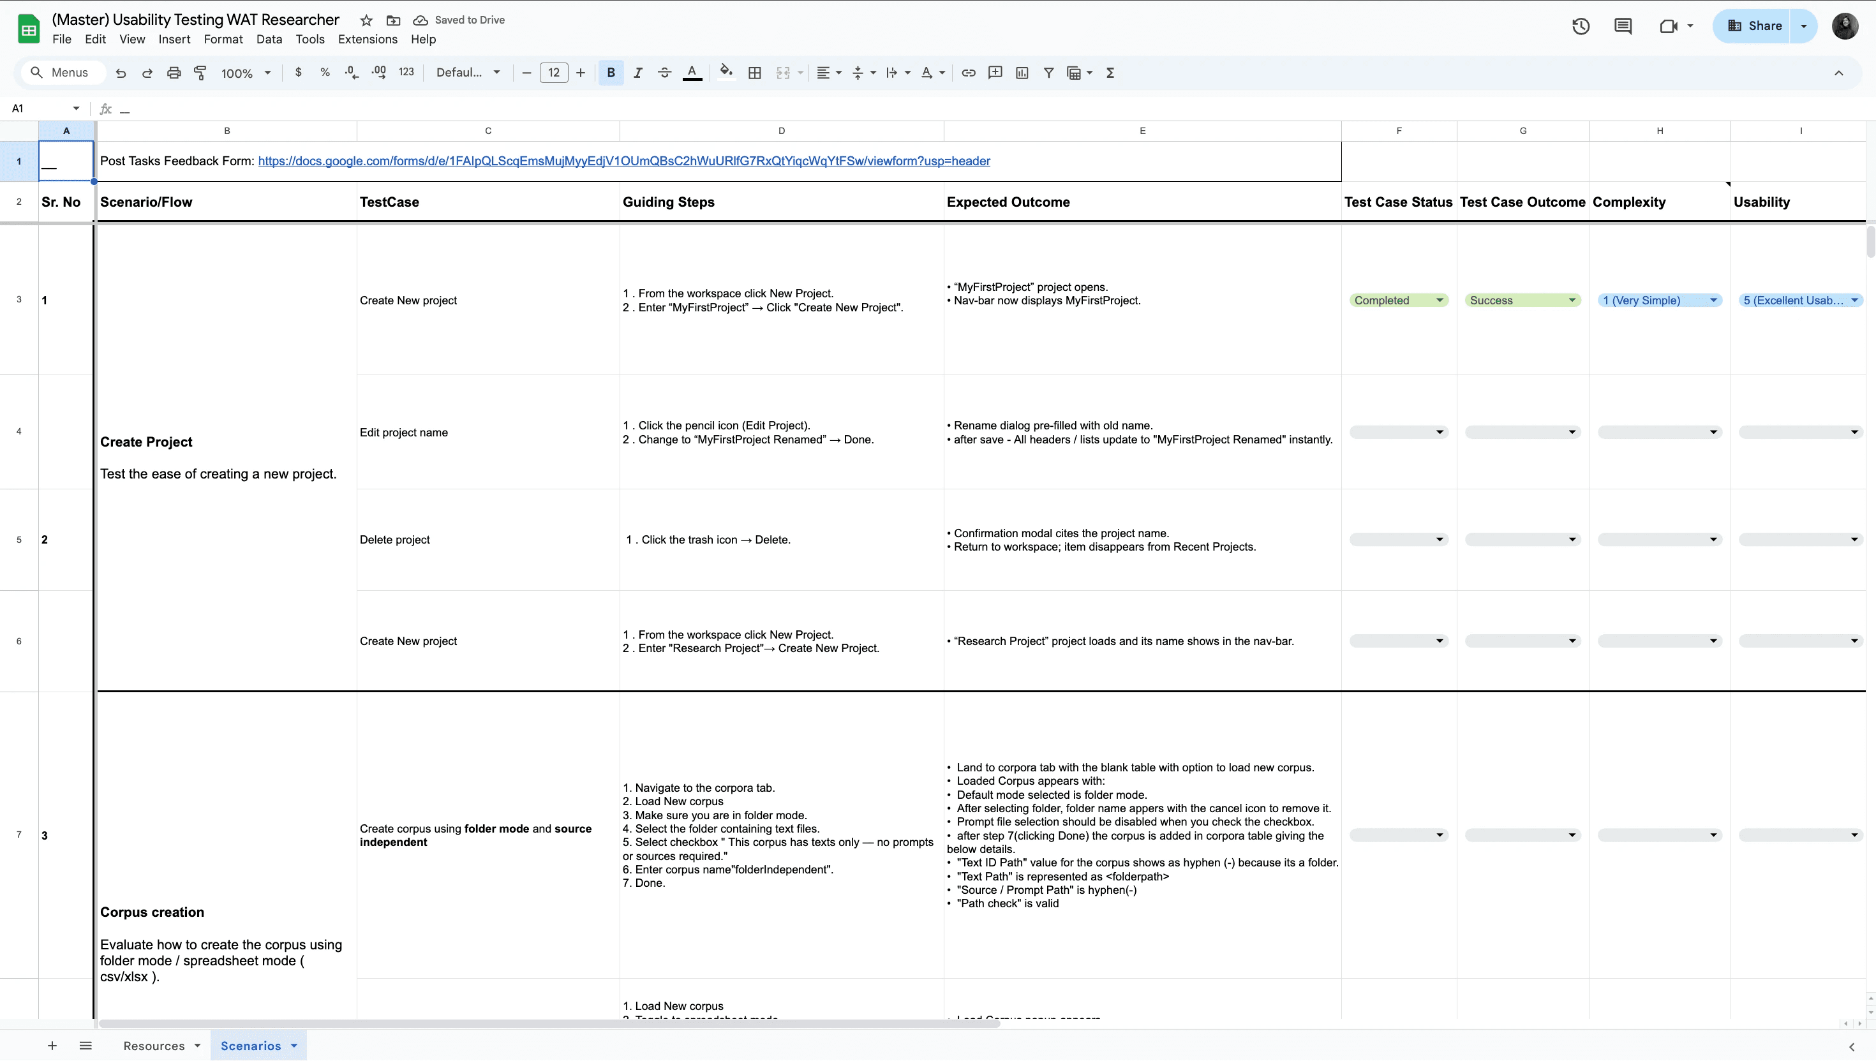Viewport: 1876px width, 1061px height.
Task: Click the paint format icon
Action: coord(200,73)
